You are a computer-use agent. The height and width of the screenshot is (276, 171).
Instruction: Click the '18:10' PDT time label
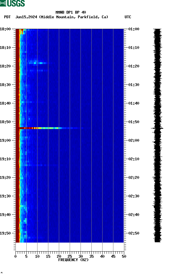coord(5,48)
